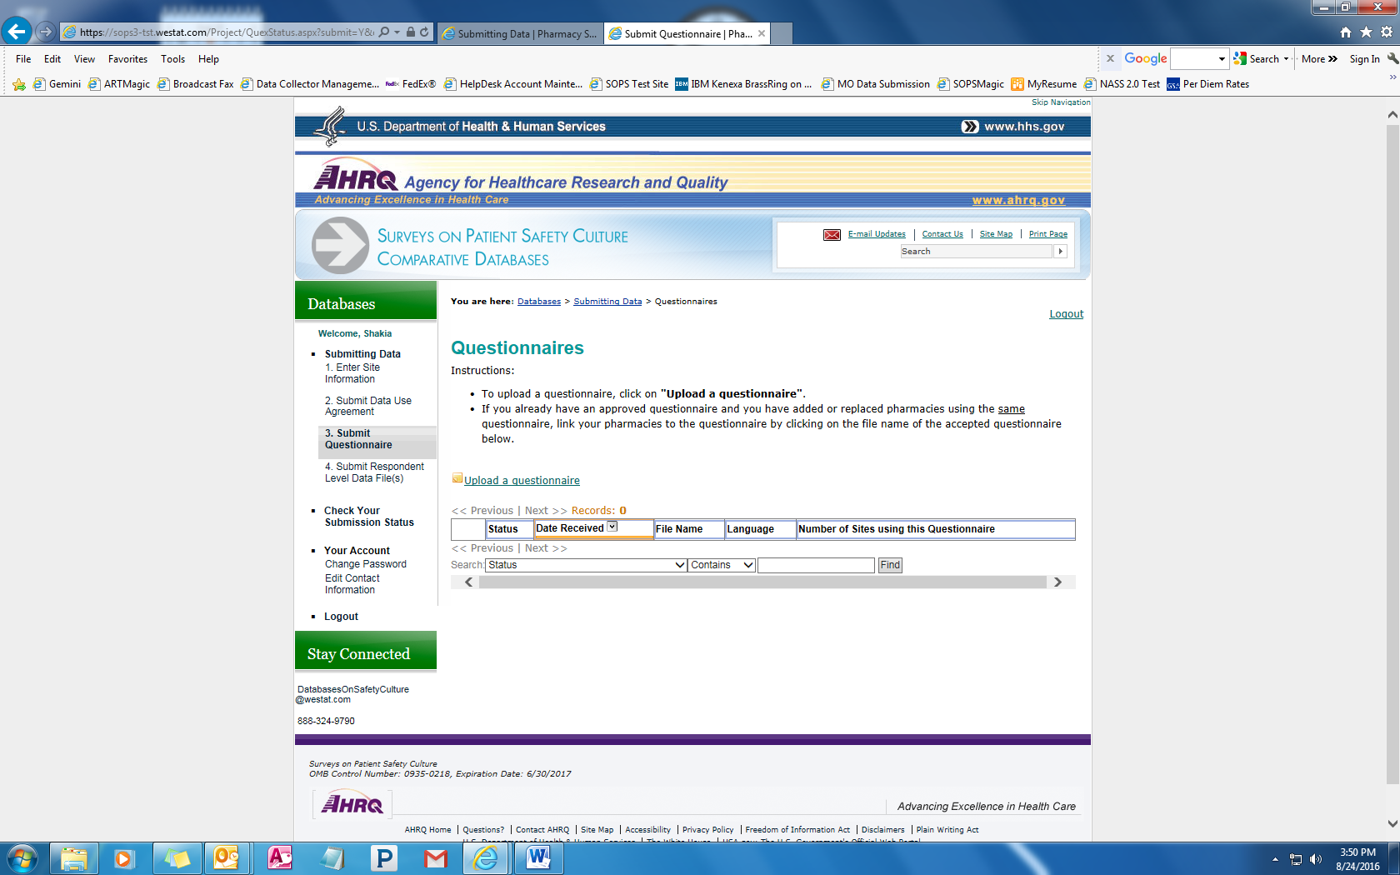The height and width of the screenshot is (875, 1400).
Task: Click the magnifier search icon in address bar
Action: [x=384, y=32]
